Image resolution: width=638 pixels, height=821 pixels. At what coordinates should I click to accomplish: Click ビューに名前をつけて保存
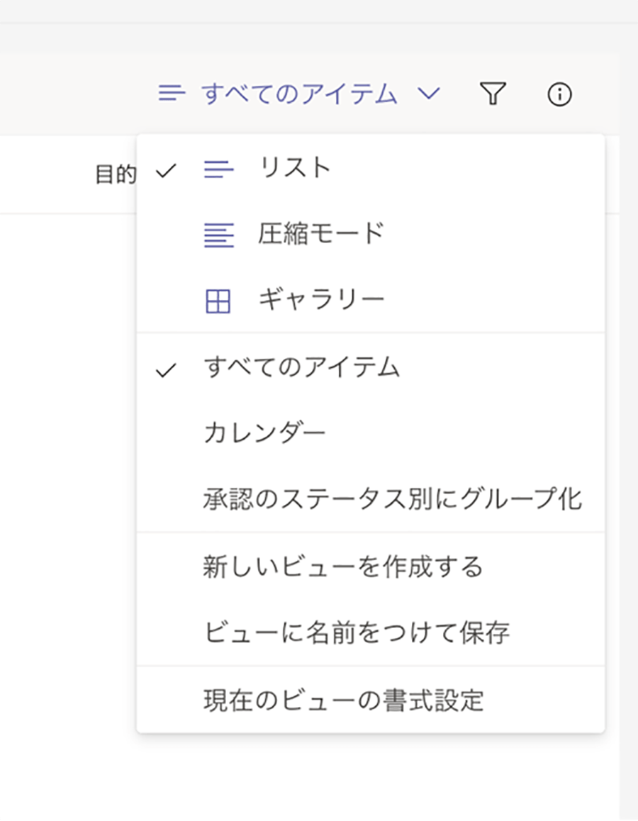click(357, 632)
